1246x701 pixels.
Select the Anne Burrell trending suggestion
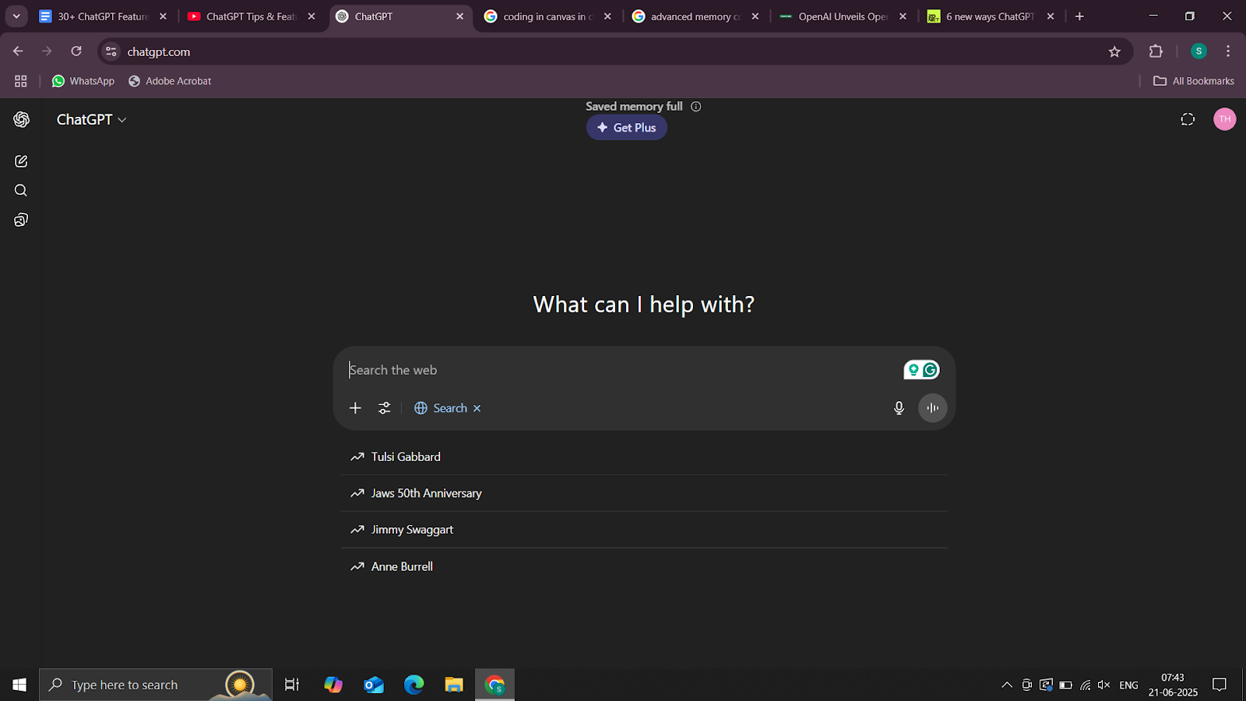[644, 566]
